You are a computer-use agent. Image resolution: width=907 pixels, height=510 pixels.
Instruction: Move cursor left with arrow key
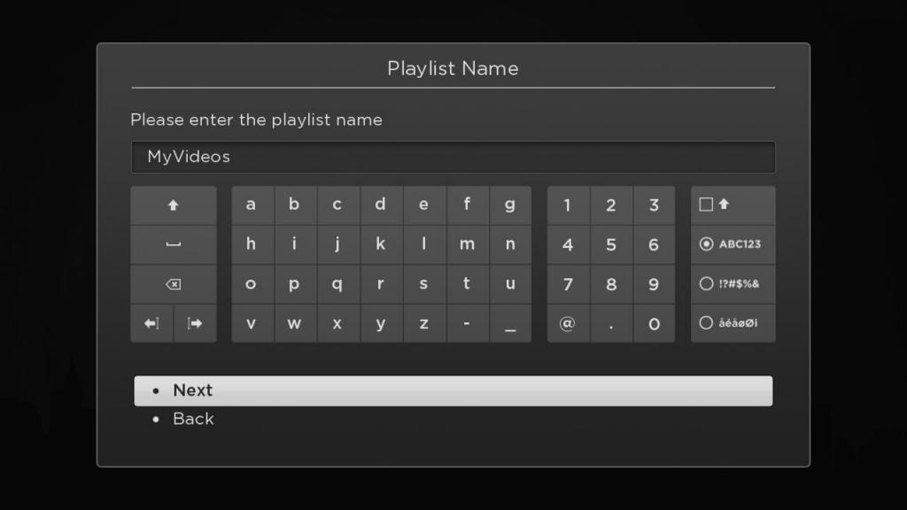[x=151, y=323]
